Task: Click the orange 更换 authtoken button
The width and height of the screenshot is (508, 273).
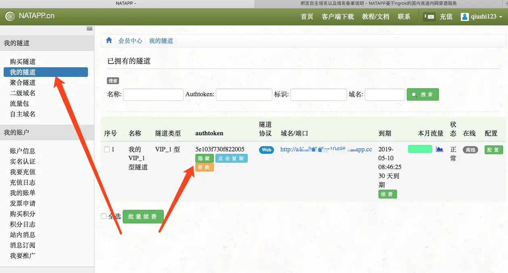Action: point(205,168)
